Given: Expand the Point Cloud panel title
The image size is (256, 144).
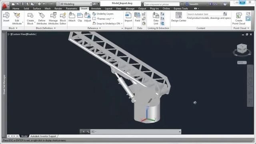Looking at the screenshot, I should pyautogui.click(x=241, y=28).
